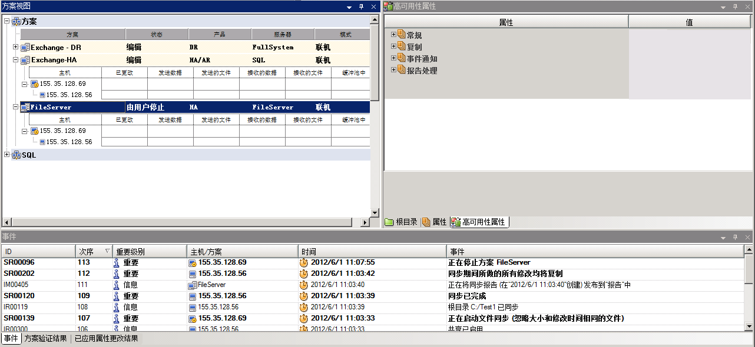
Task: Click the 次序 column header to sort events
Action: (91, 251)
